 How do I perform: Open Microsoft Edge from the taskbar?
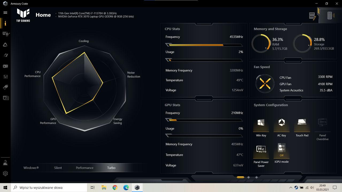[x=126, y=187]
